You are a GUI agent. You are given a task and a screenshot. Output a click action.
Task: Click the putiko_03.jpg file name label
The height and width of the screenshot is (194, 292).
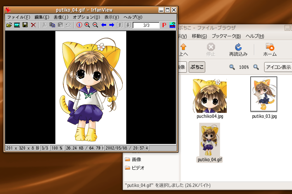pyautogui.click(x=264, y=116)
